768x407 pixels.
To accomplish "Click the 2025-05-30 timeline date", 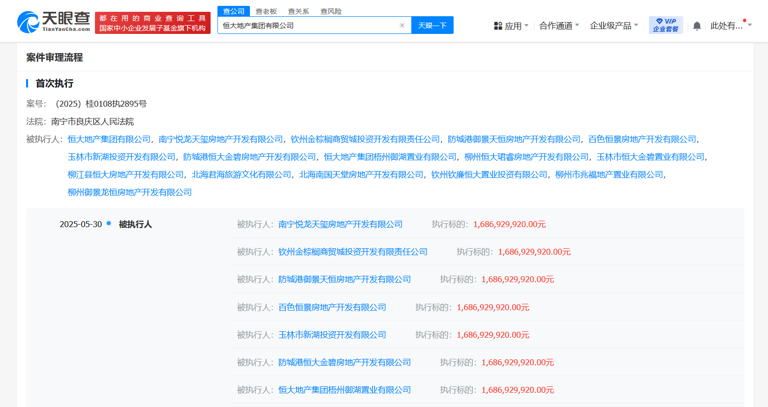I will point(81,224).
